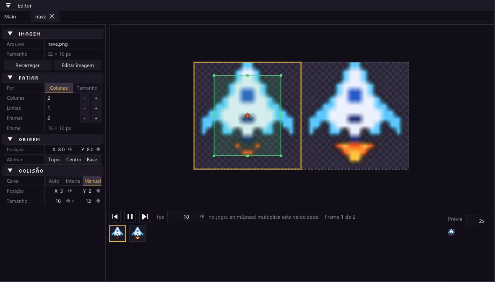Screen dimensions: 495x282
Task: Click second ship frame in canvas
Action: pos(355,116)
